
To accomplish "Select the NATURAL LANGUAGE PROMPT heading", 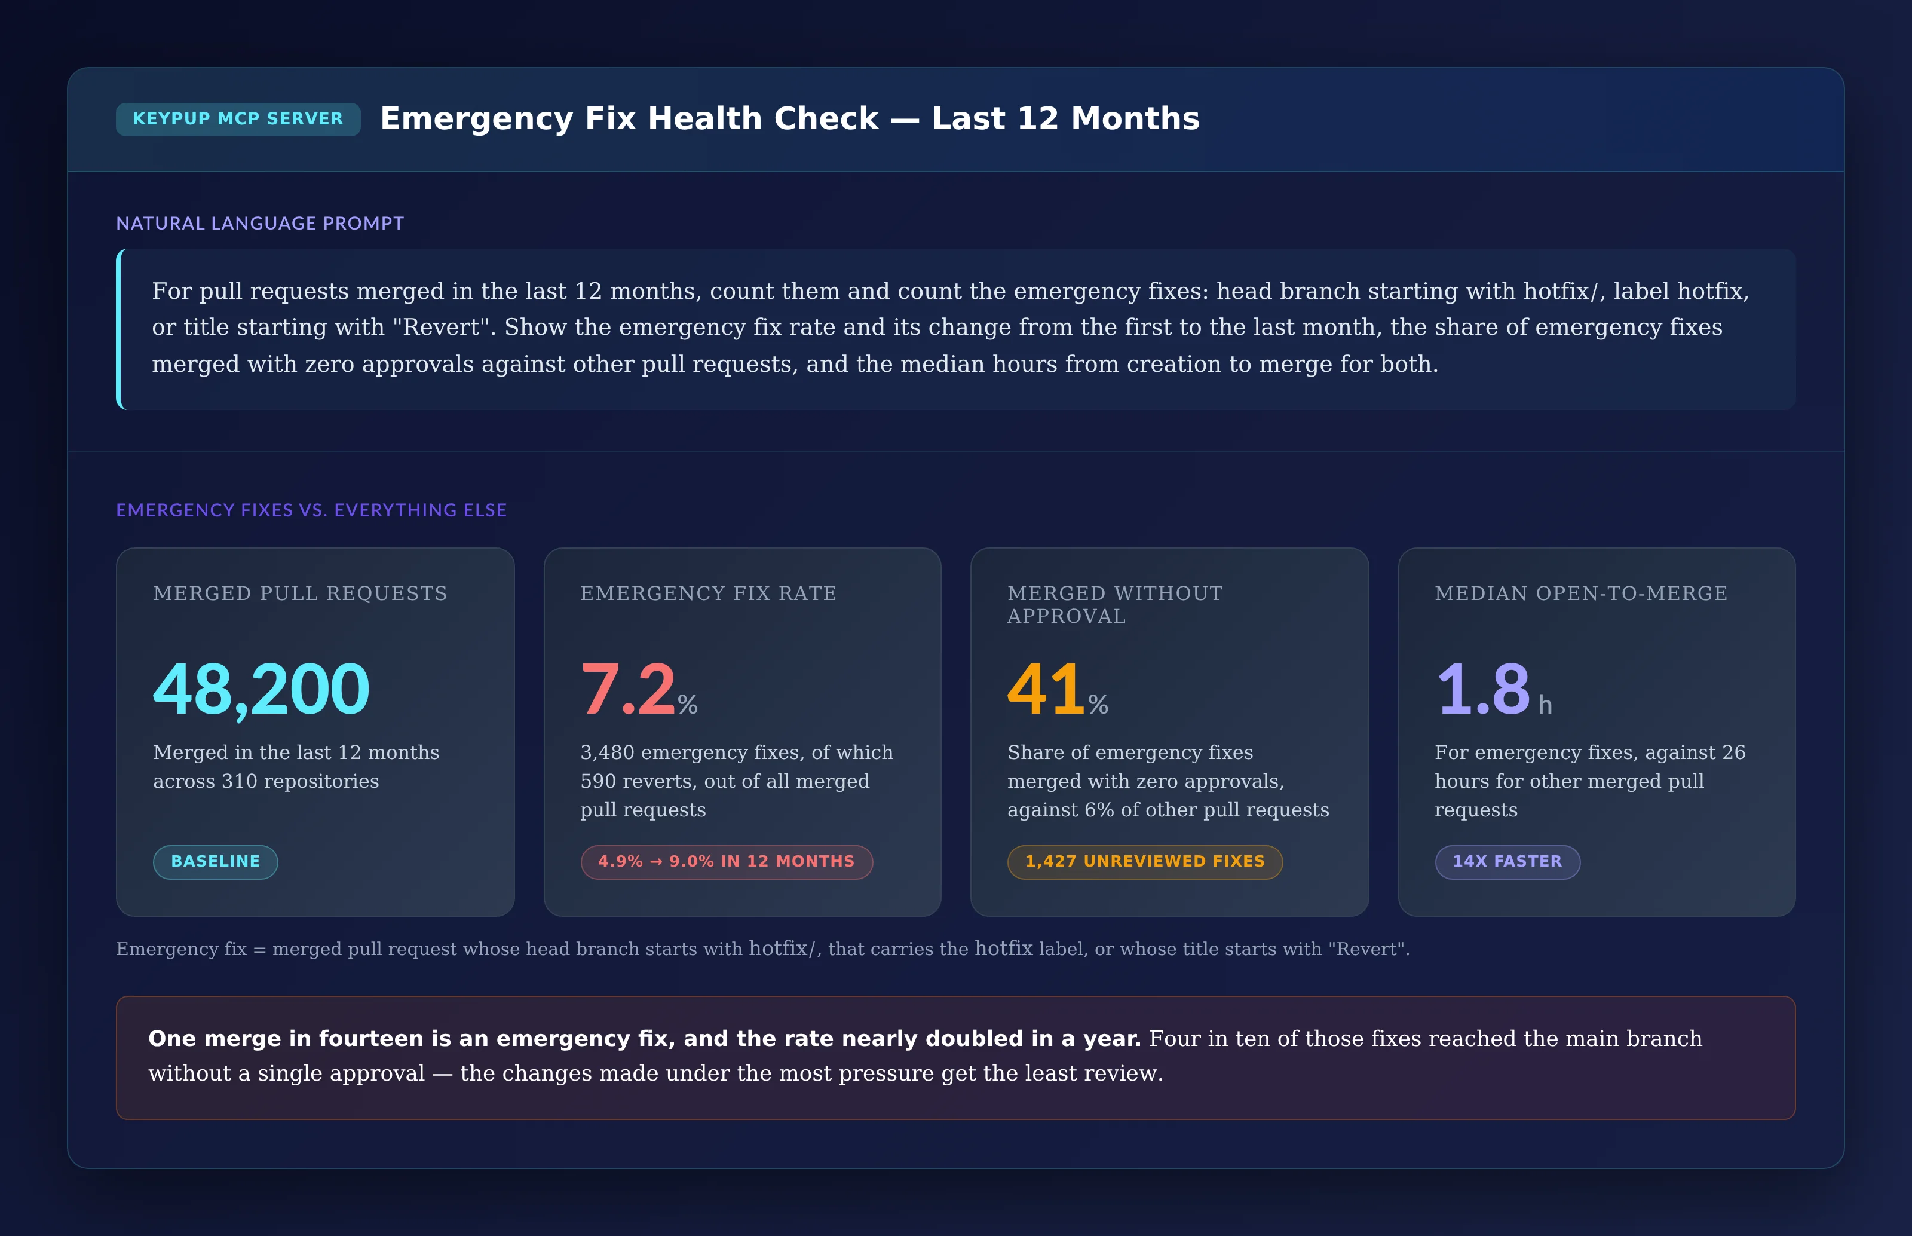I will 260,223.
